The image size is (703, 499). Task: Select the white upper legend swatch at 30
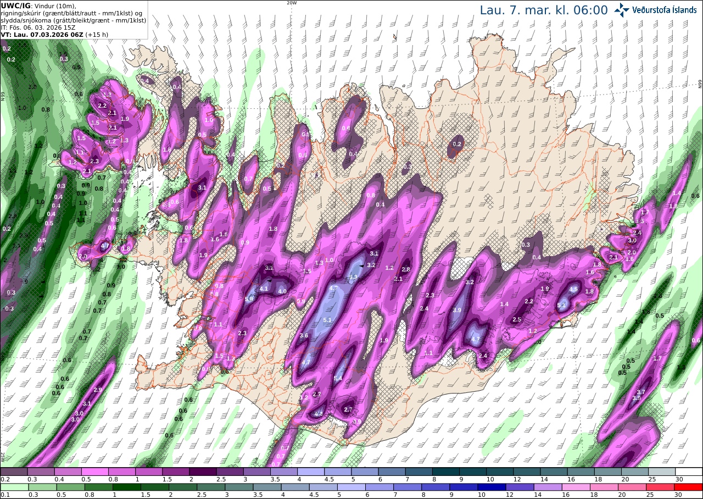(x=689, y=472)
